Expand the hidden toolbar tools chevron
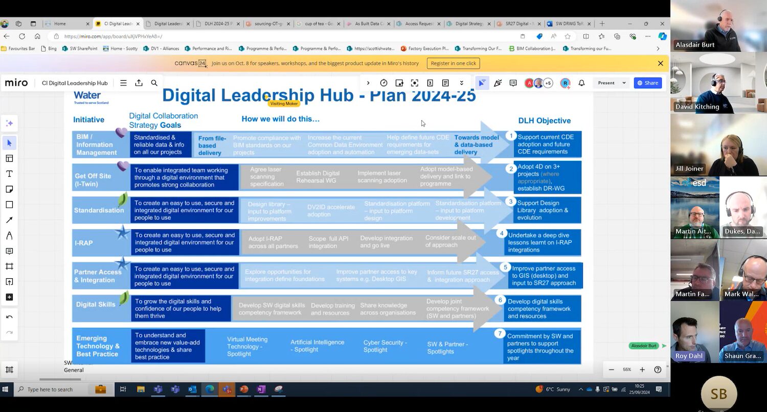Viewport: 767px width, 412px height. pyautogui.click(x=461, y=83)
